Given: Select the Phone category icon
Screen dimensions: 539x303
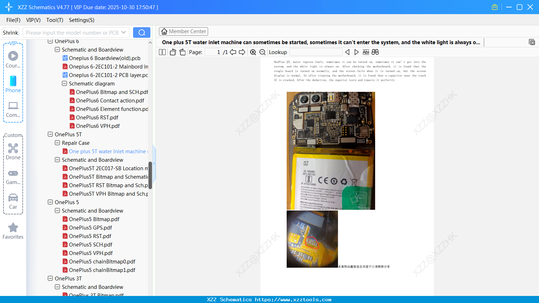Looking at the screenshot, I should pyautogui.click(x=13, y=84).
